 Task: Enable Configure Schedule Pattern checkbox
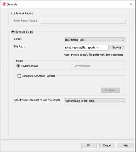click(x=19, y=76)
